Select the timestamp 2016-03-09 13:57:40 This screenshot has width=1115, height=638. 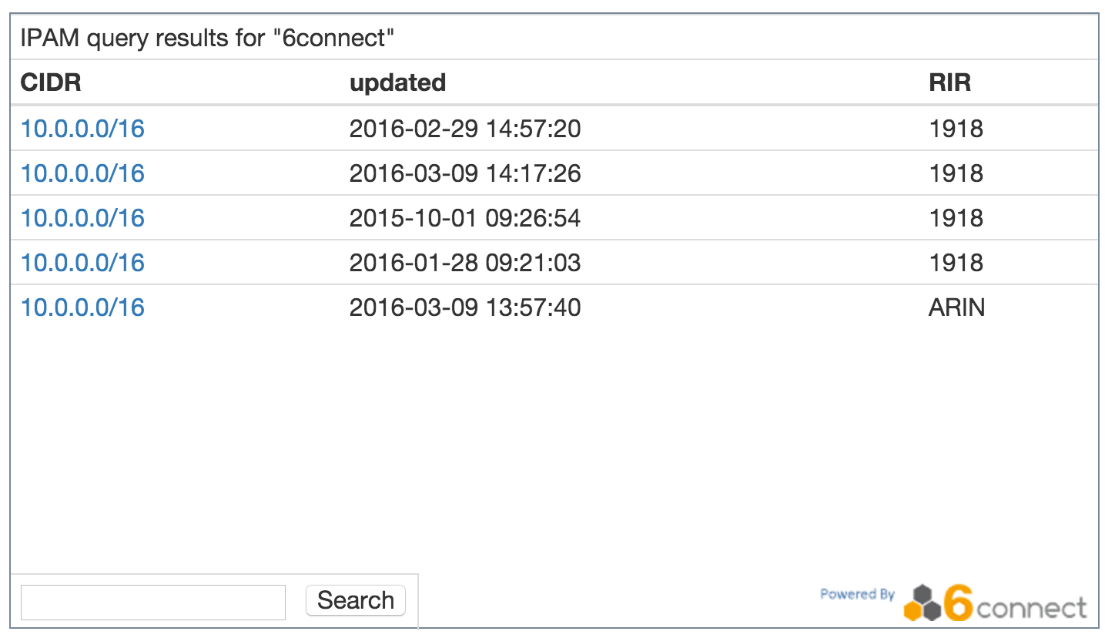[464, 307]
